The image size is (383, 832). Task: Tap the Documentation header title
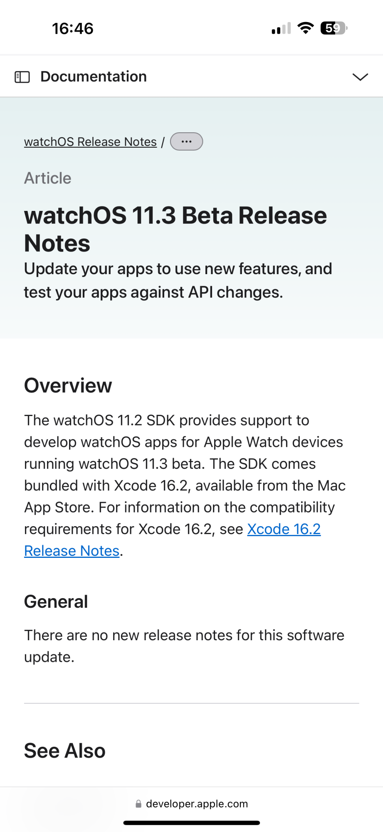94,77
